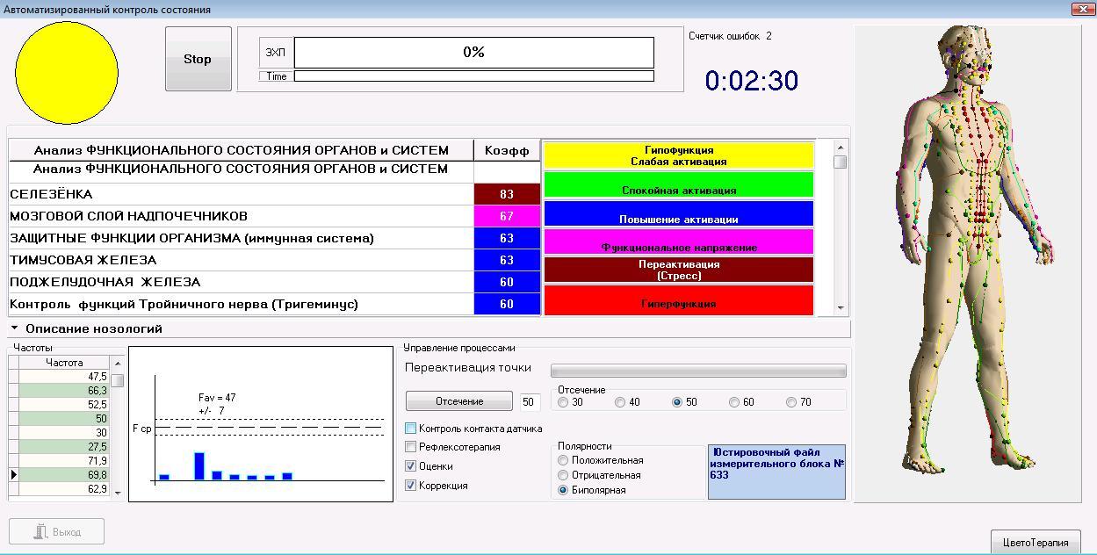
Task: Click the yellow circle status indicator
Action: click(x=67, y=73)
